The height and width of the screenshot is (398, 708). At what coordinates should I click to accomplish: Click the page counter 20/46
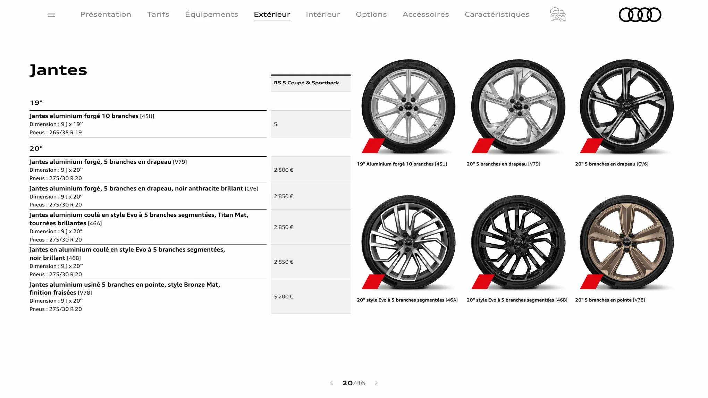pyautogui.click(x=354, y=383)
